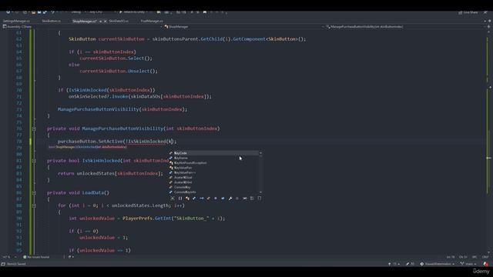
Task: Click the Live Share button
Action: pyautogui.click(x=468, y=12)
